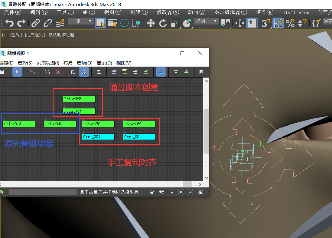332x238 pixels.
Task: Click Arrange Children schematic icon
Action: (x=114, y=72)
